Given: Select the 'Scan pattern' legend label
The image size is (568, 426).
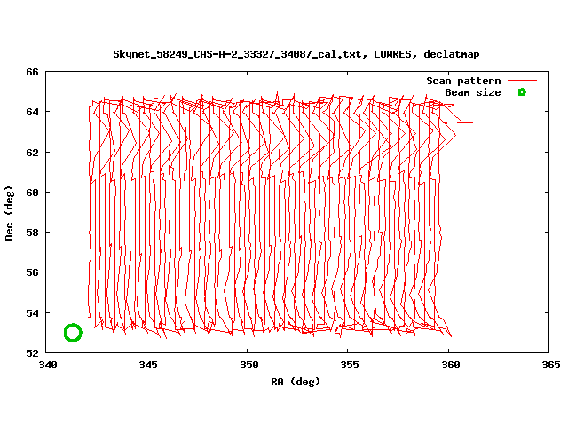Looking at the screenshot, I should [463, 81].
